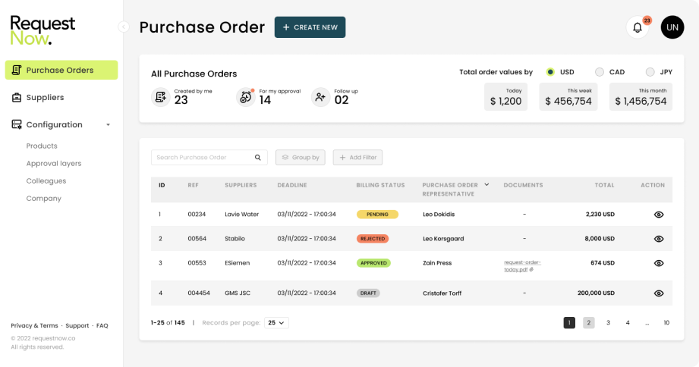The height and width of the screenshot is (367, 699).
Task: Click the Created by me icon
Action: pos(160,96)
